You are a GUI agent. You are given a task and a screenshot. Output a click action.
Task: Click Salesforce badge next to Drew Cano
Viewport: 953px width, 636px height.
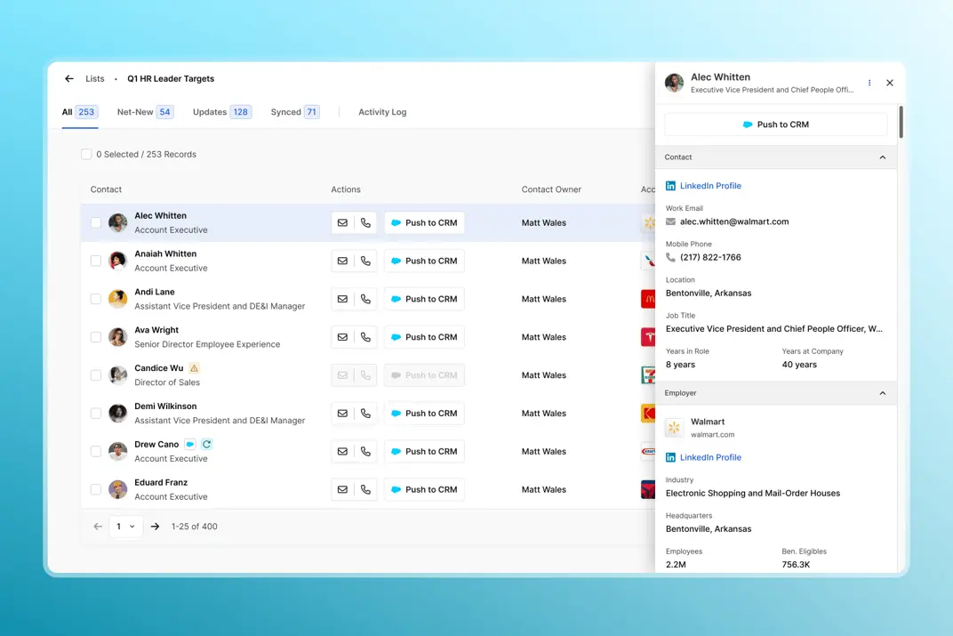pyautogui.click(x=189, y=444)
